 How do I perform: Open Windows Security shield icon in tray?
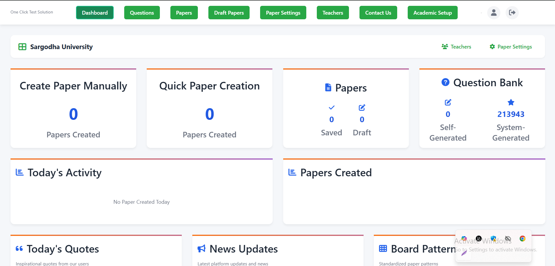tap(493, 239)
